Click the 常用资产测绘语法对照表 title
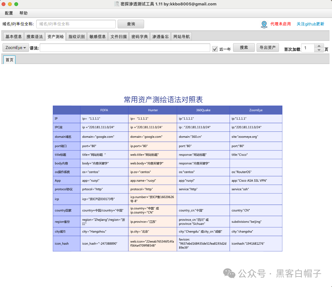 click(163, 100)
